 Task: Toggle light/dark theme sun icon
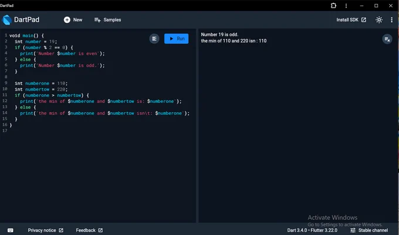pyautogui.click(x=379, y=20)
